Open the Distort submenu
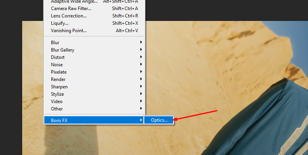Viewport: 308px width, 155px height. pos(94,57)
